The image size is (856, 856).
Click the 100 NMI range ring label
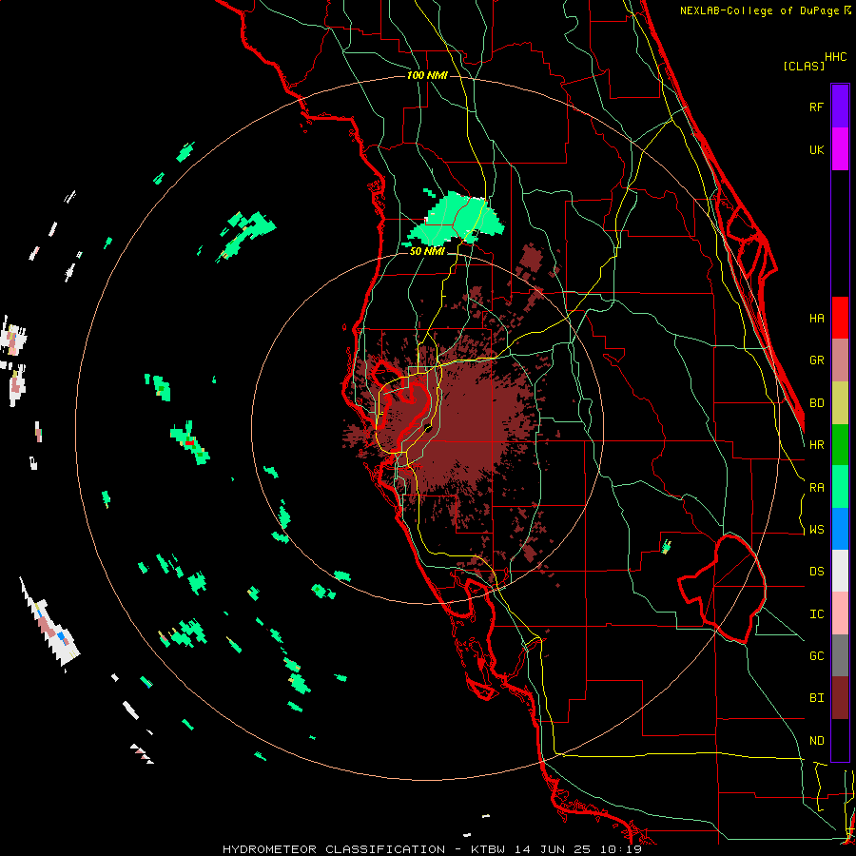[427, 75]
